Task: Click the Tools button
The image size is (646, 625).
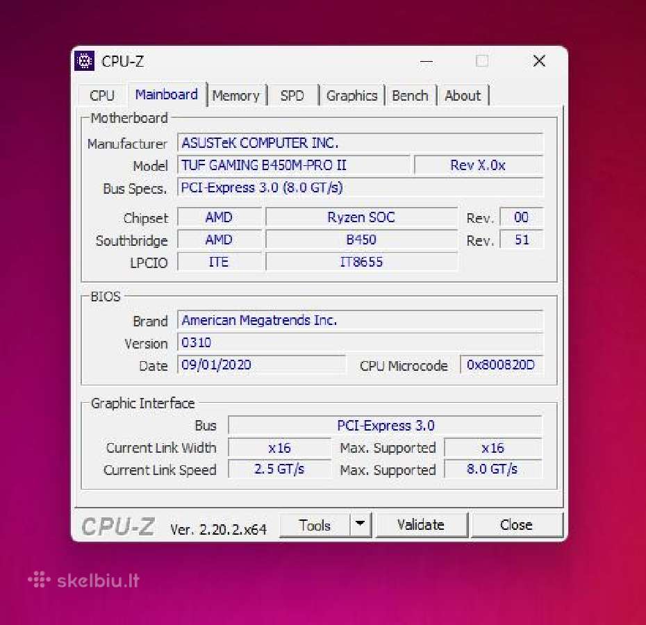Action: pyautogui.click(x=315, y=525)
